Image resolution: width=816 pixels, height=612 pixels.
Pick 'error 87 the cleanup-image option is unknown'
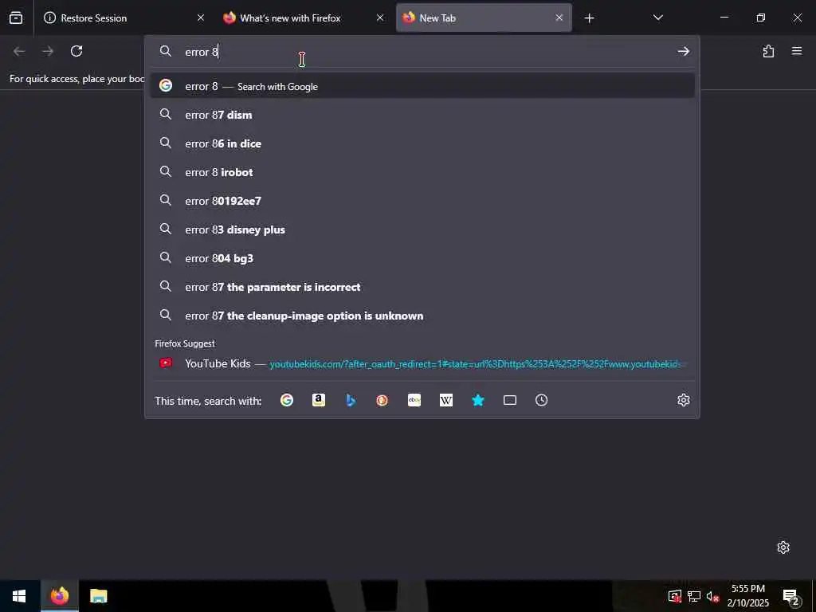pos(422,316)
